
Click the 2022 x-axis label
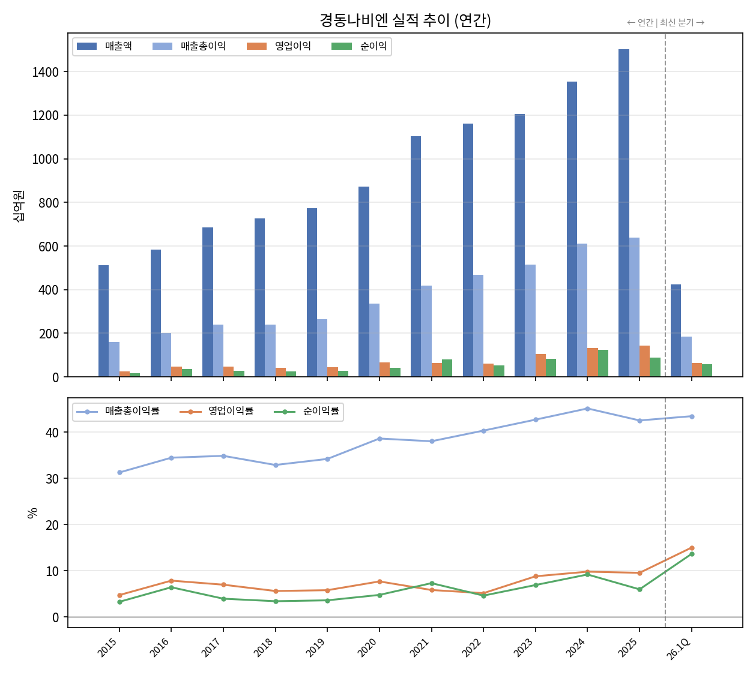tap(473, 647)
